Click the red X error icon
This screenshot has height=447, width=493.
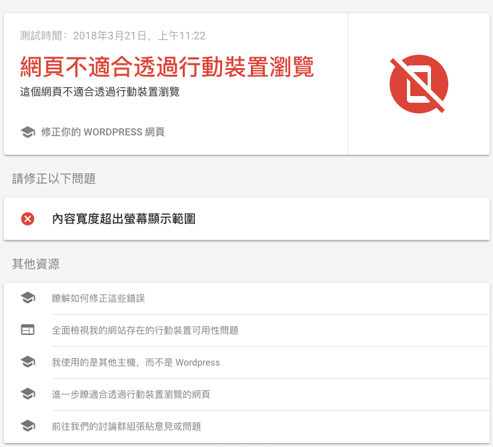tap(27, 218)
